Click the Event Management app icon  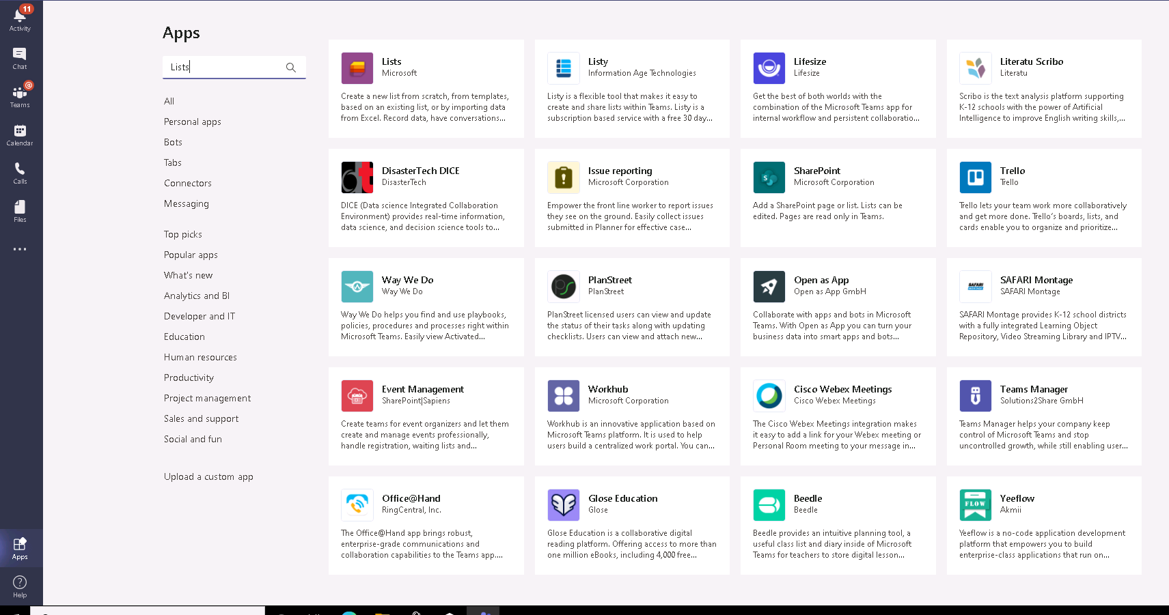pyautogui.click(x=357, y=396)
